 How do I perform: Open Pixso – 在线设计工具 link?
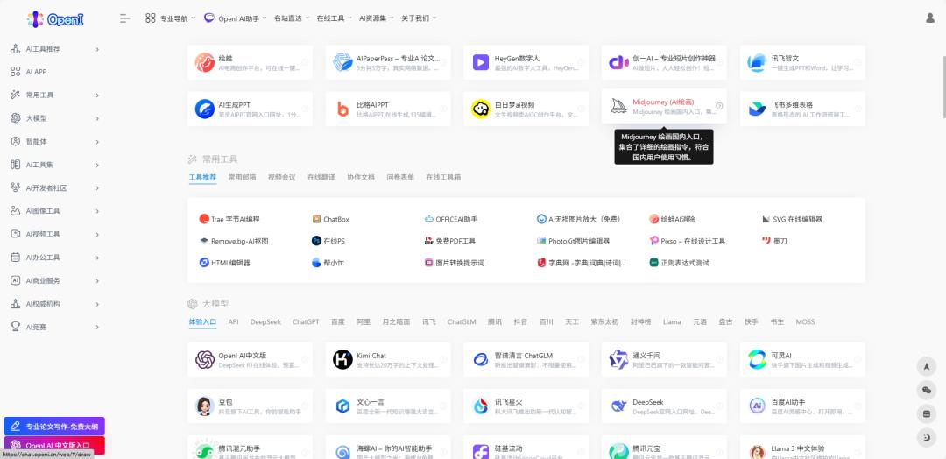(688, 241)
